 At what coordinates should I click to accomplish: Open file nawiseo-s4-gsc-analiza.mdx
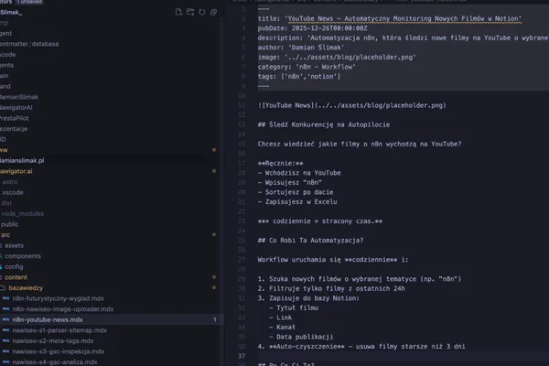point(55,361)
